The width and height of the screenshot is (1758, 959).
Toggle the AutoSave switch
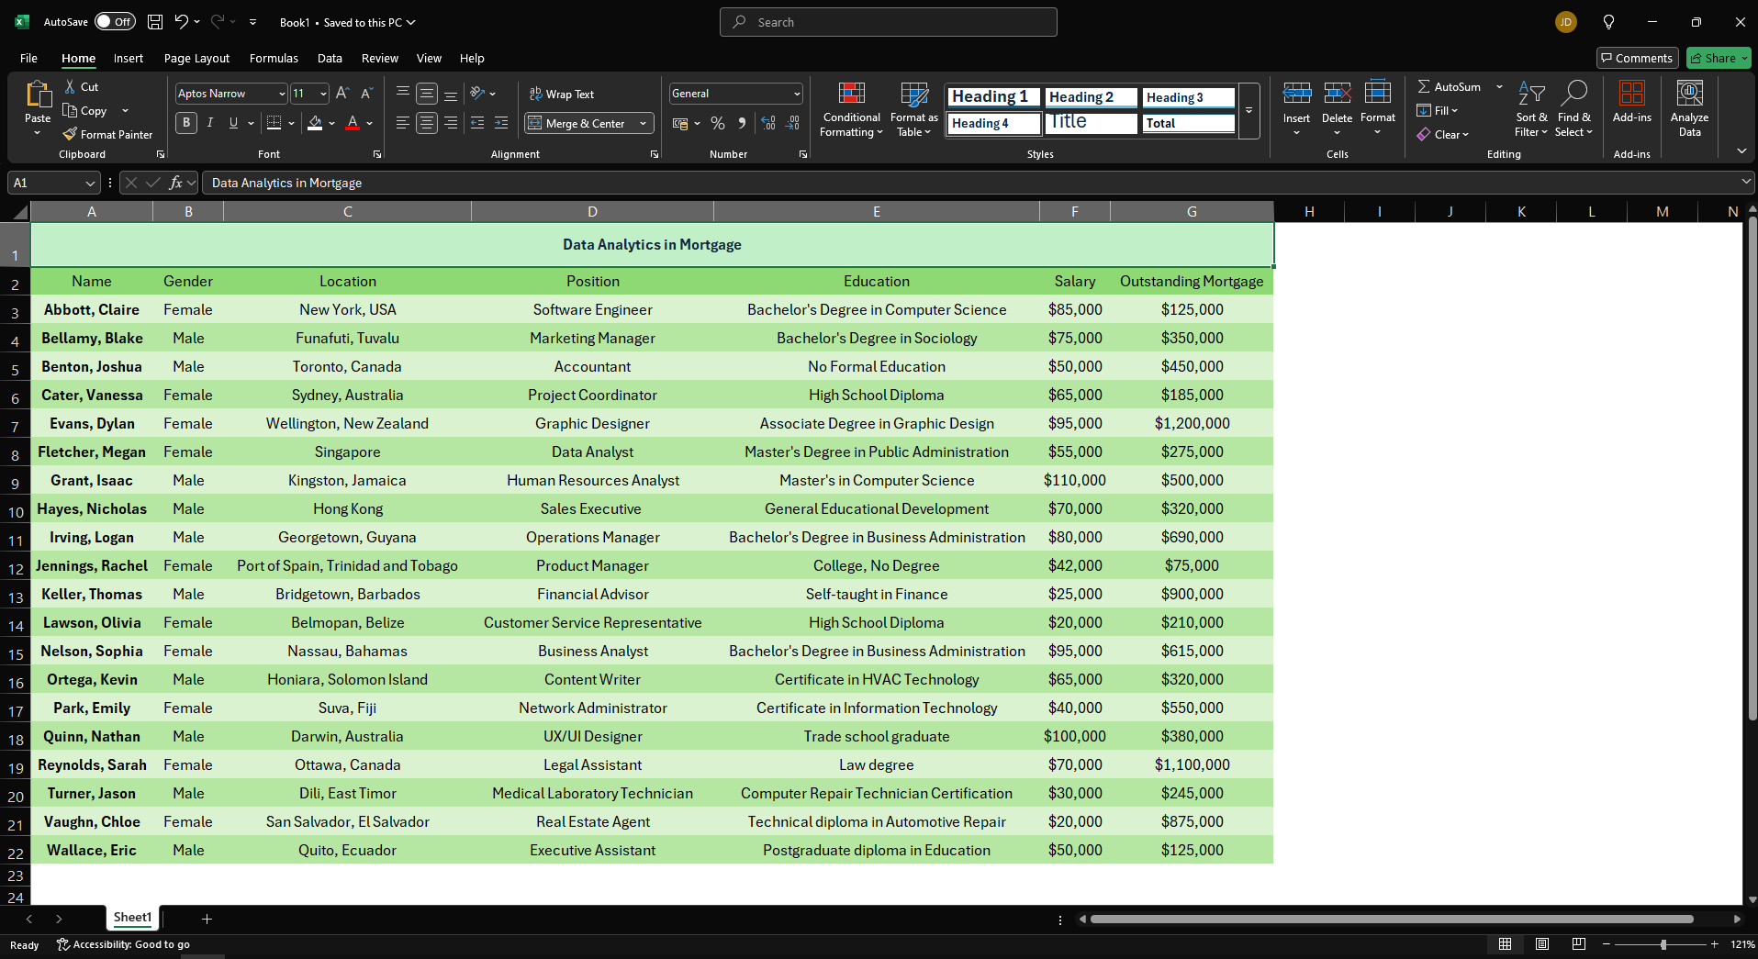pyautogui.click(x=115, y=22)
